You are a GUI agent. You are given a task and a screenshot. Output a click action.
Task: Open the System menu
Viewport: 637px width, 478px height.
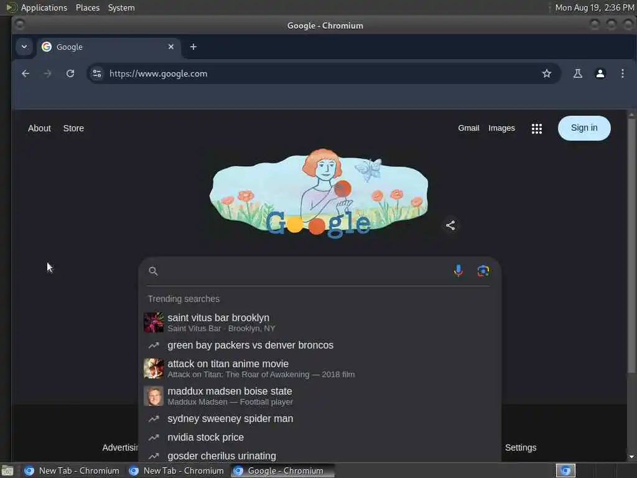click(121, 7)
